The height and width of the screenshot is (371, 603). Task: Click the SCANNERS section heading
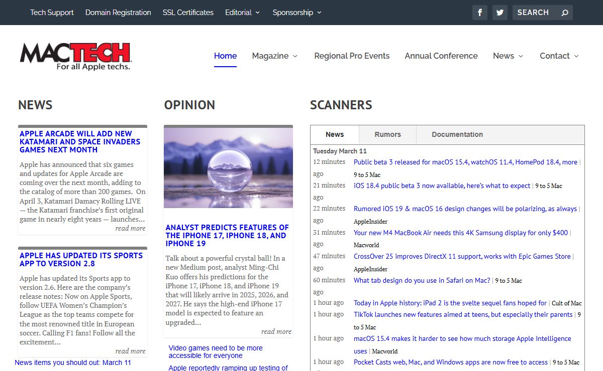(341, 105)
